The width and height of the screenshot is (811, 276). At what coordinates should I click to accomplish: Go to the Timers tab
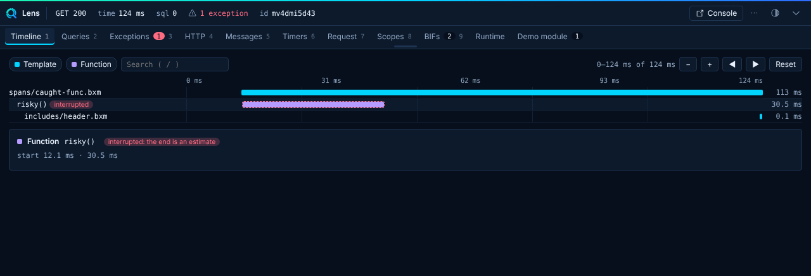(x=298, y=37)
